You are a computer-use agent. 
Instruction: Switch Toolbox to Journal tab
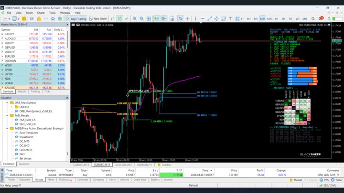(168, 180)
